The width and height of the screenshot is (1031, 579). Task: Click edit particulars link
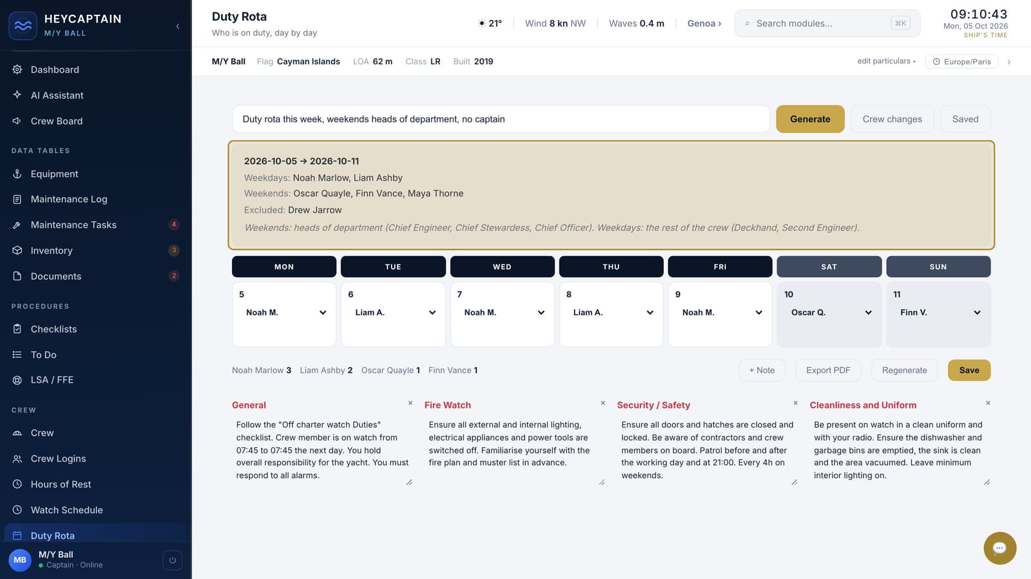886,61
